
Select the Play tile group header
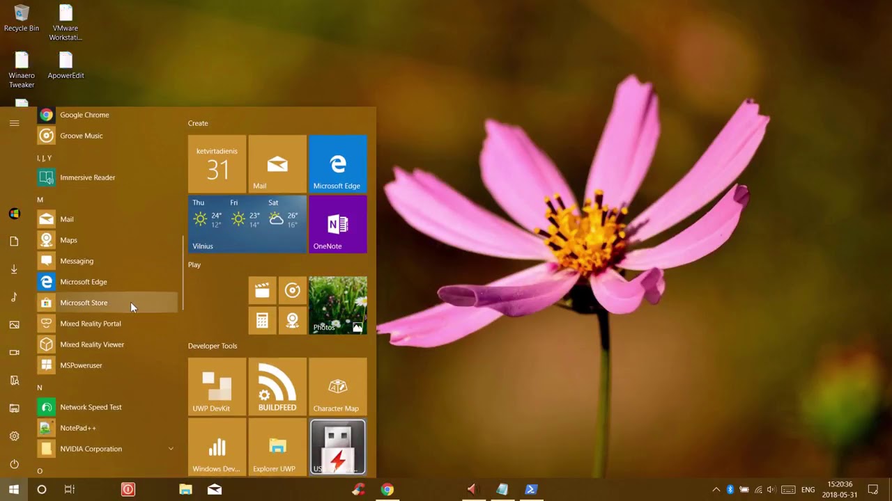(194, 265)
